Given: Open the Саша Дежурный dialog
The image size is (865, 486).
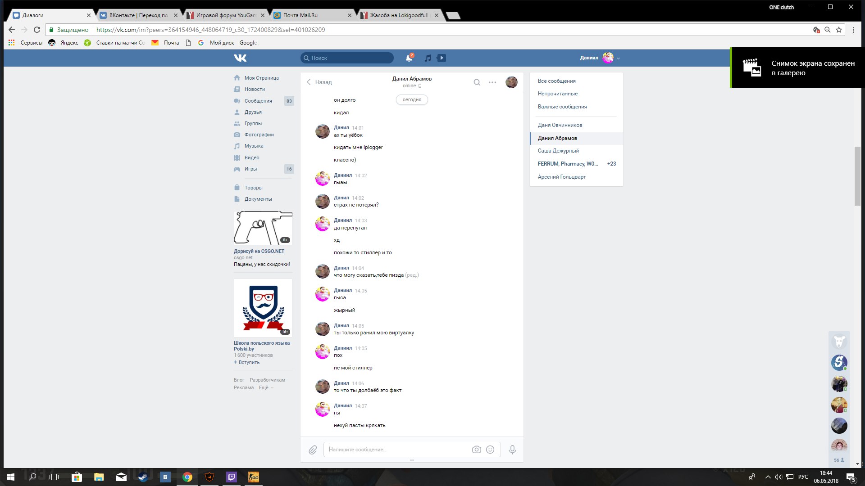Looking at the screenshot, I should point(558,151).
